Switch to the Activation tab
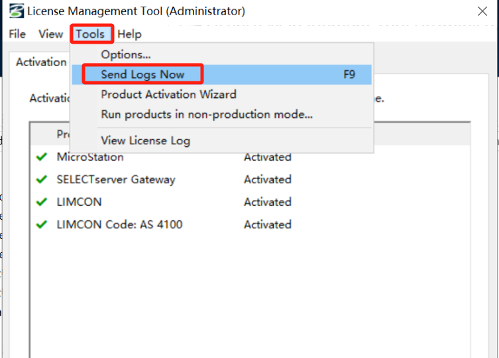 click(x=41, y=62)
